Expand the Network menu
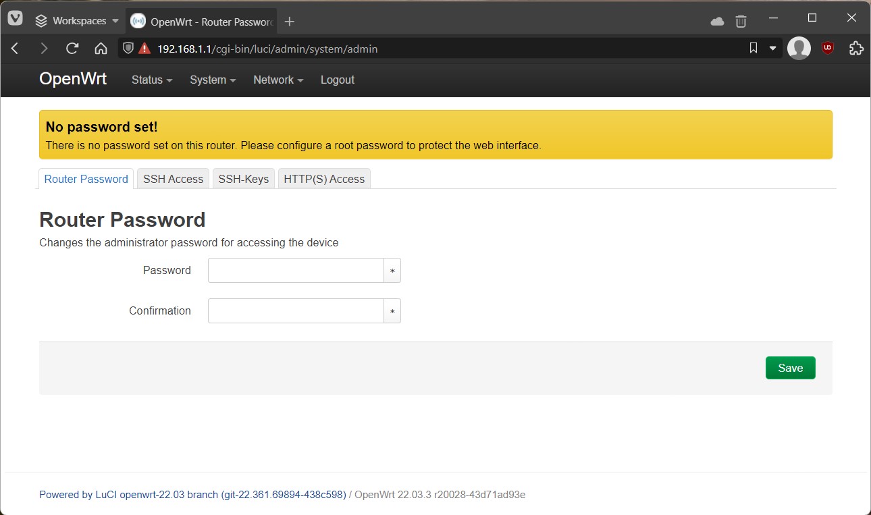The height and width of the screenshot is (515, 871). pyautogui.click(x=278, y=80)
